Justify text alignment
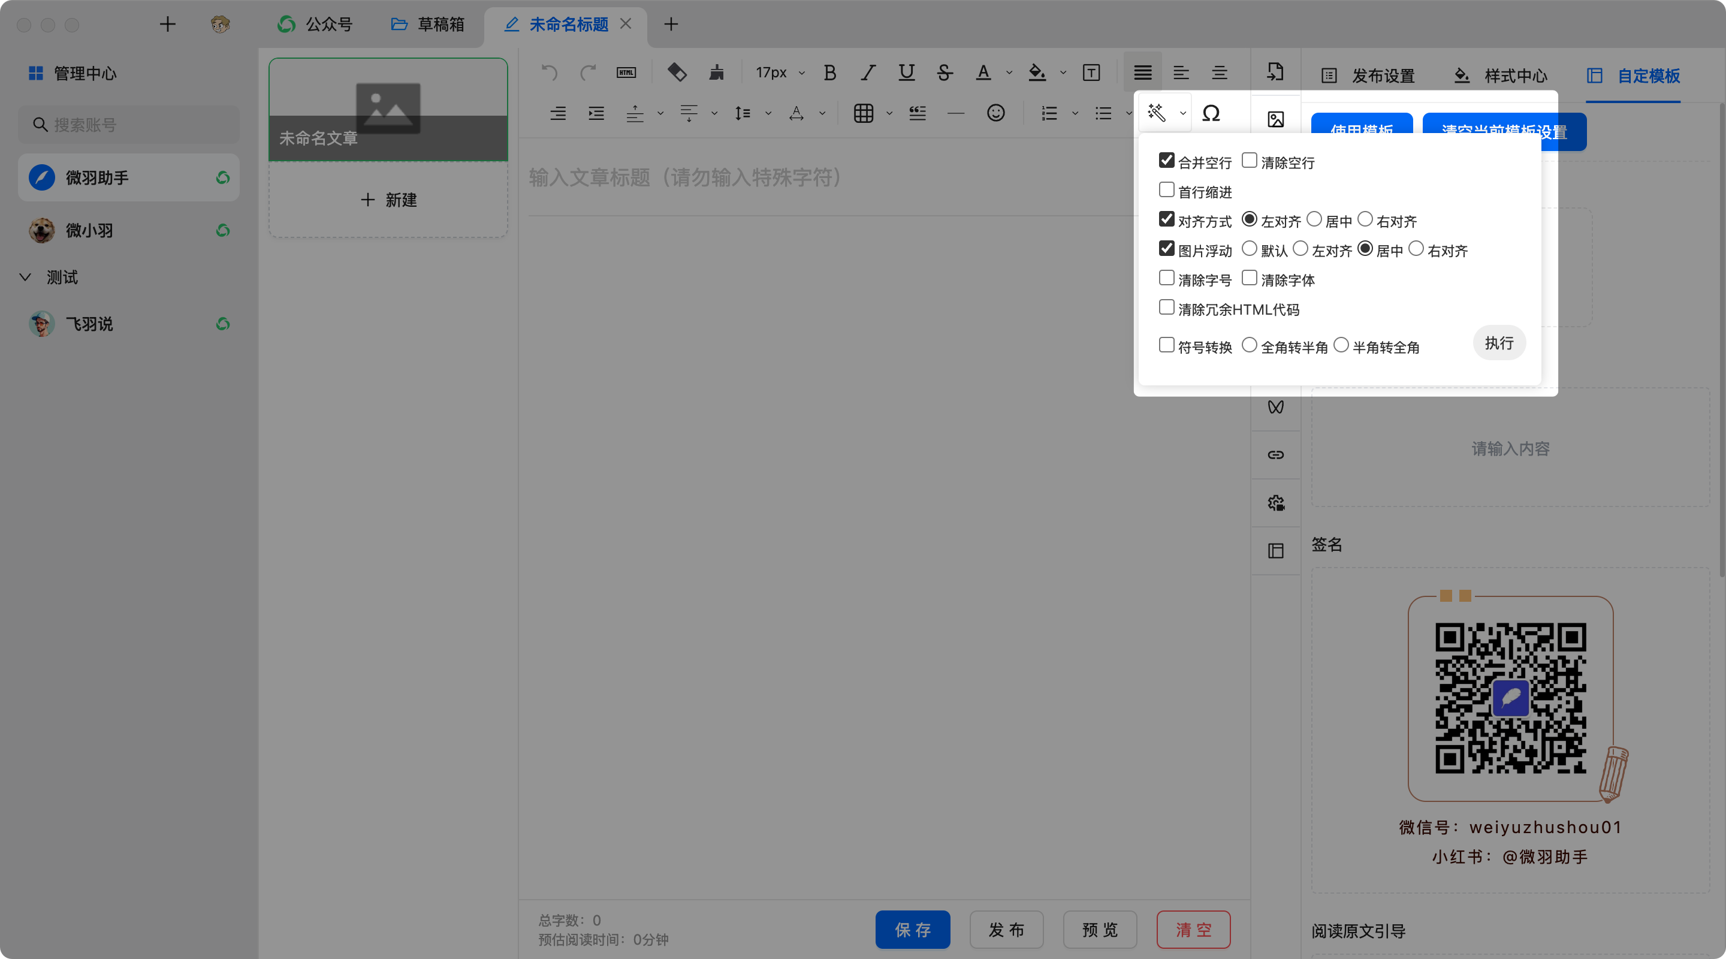The image size is (1726, 959). pyautogui.click(x=1142, y=73)
